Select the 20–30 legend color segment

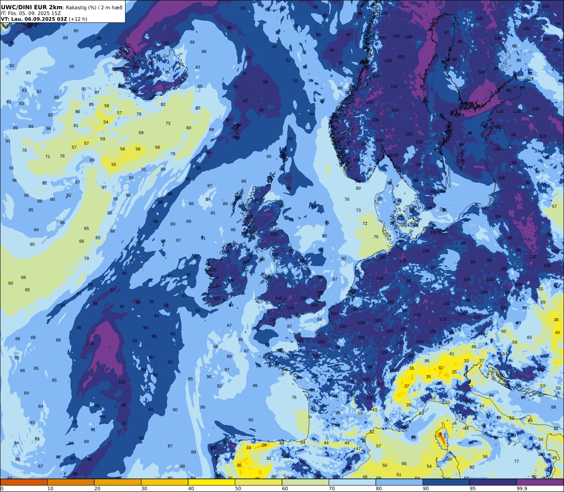coord(118,482)
